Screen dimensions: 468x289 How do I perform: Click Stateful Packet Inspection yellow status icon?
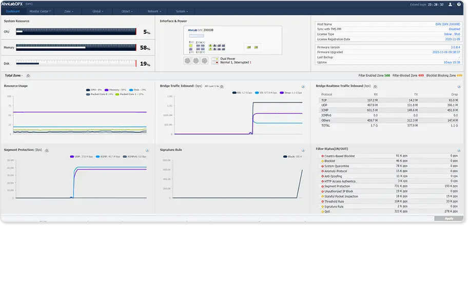pyautogui.click(x=322, y=197)
